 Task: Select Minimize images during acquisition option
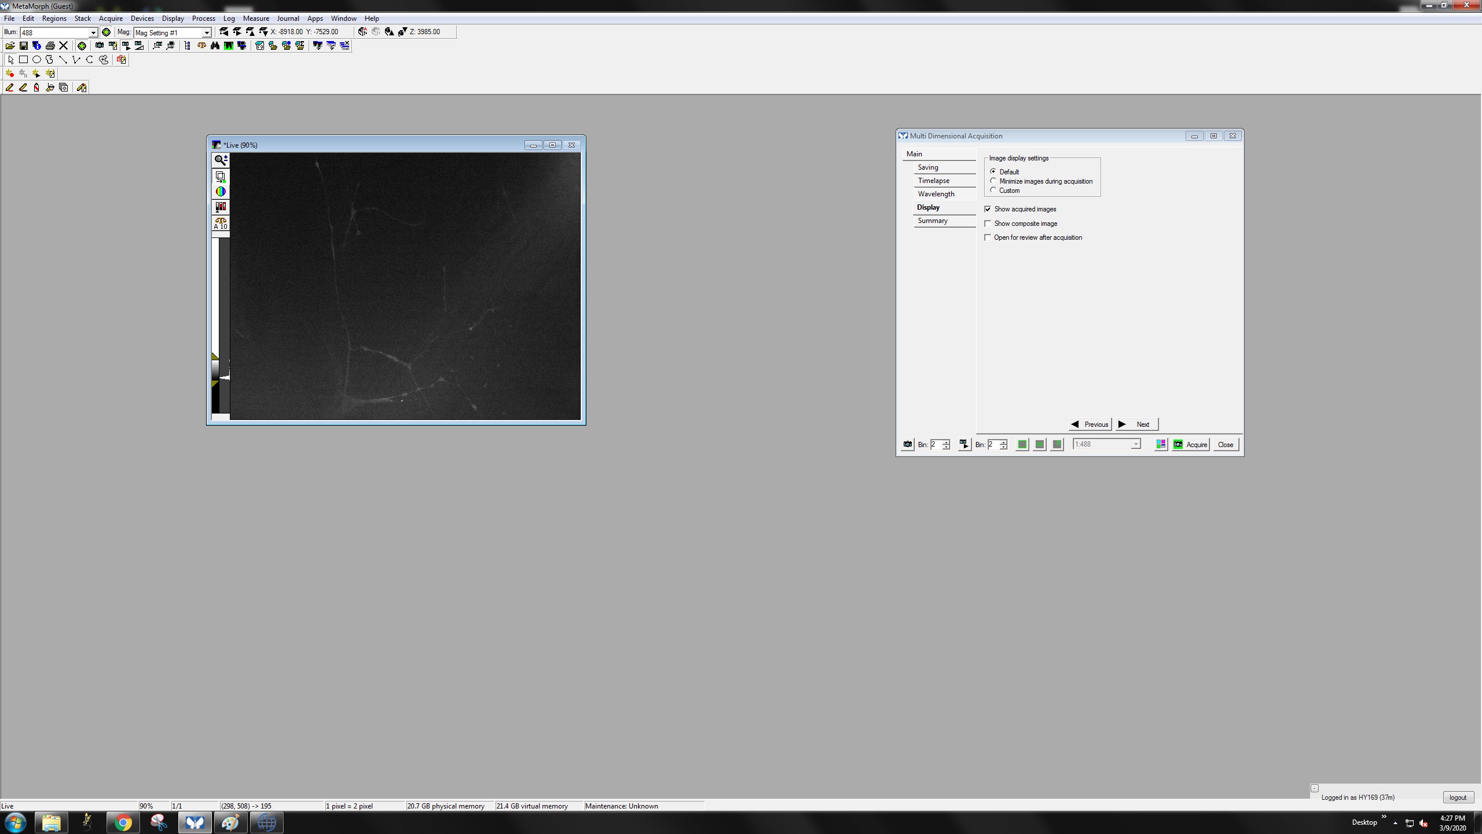click(993, 181)
